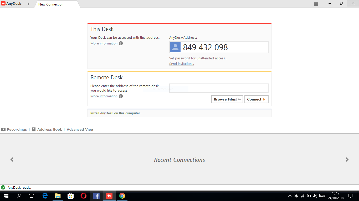Open Google Chrome from the taskbar
The height and width of the screenshot is (201, 359).
pyautogui.click(x=122, y=196)
